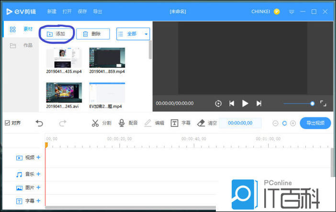Click the subtitle (字幕) T icon in toolbar
This screenshot has height=212, width=336.
click(175, 123)
